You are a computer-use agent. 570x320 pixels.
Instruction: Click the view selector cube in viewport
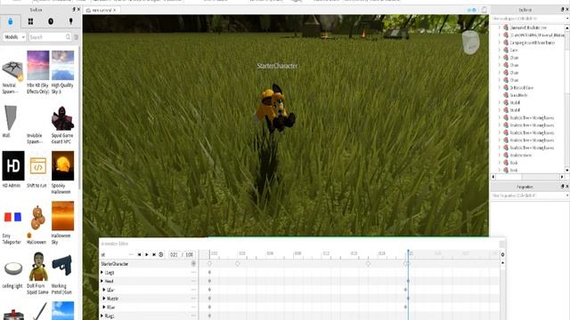pos(471,42)
